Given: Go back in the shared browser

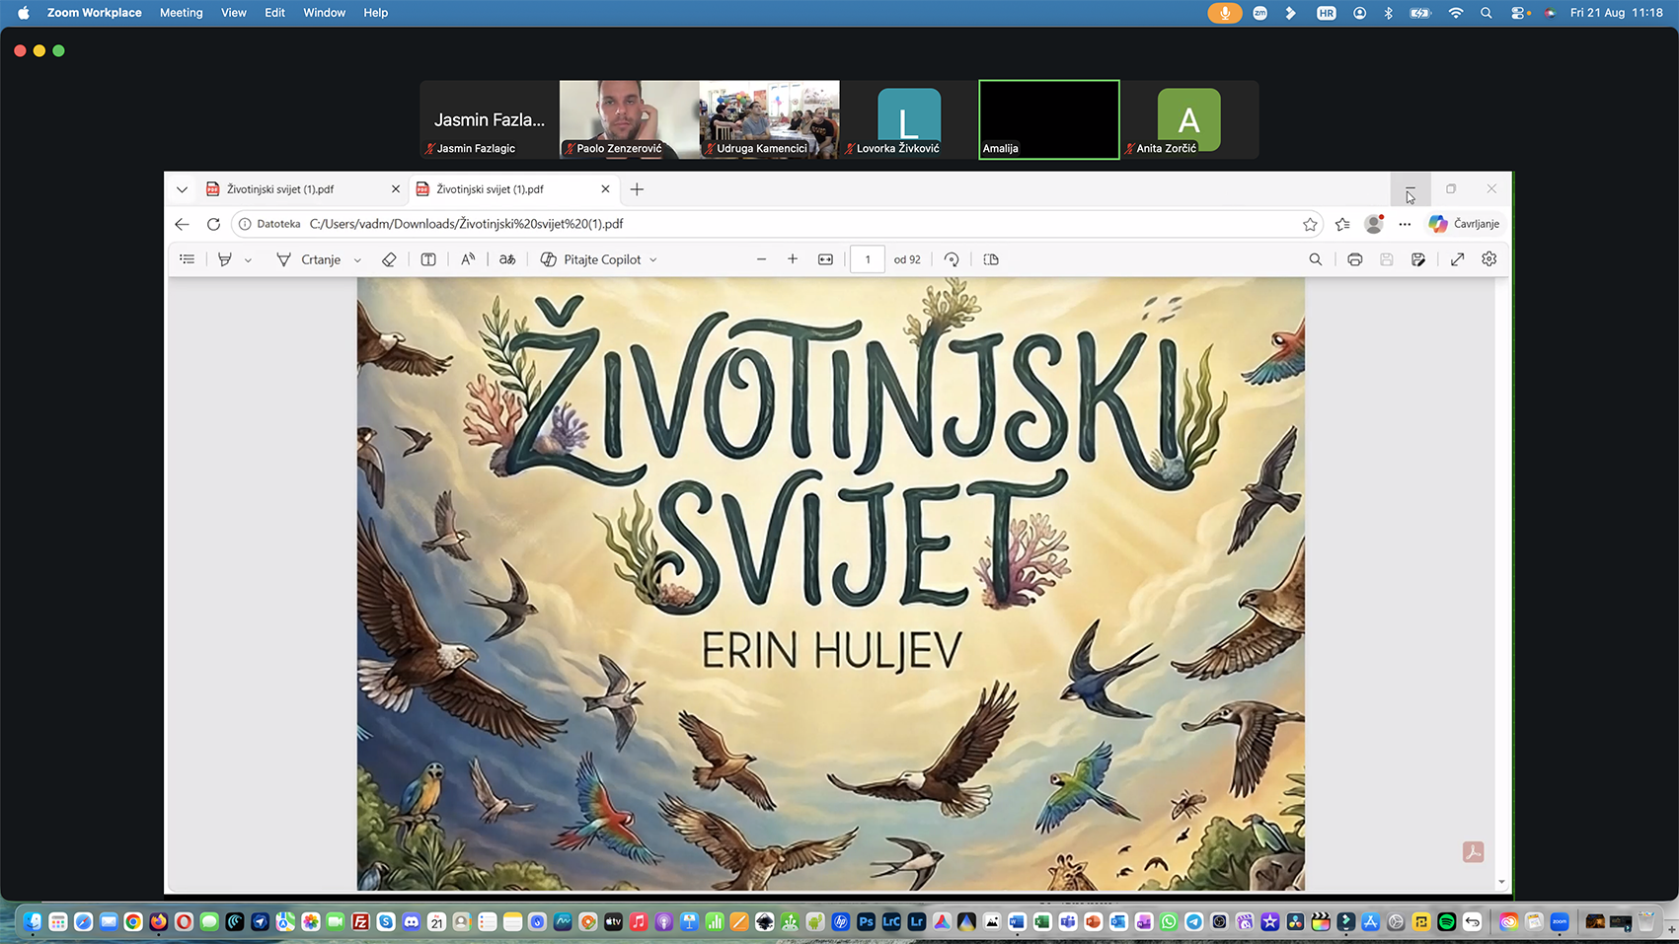Looking at the screenshot, I should (182, 224).
